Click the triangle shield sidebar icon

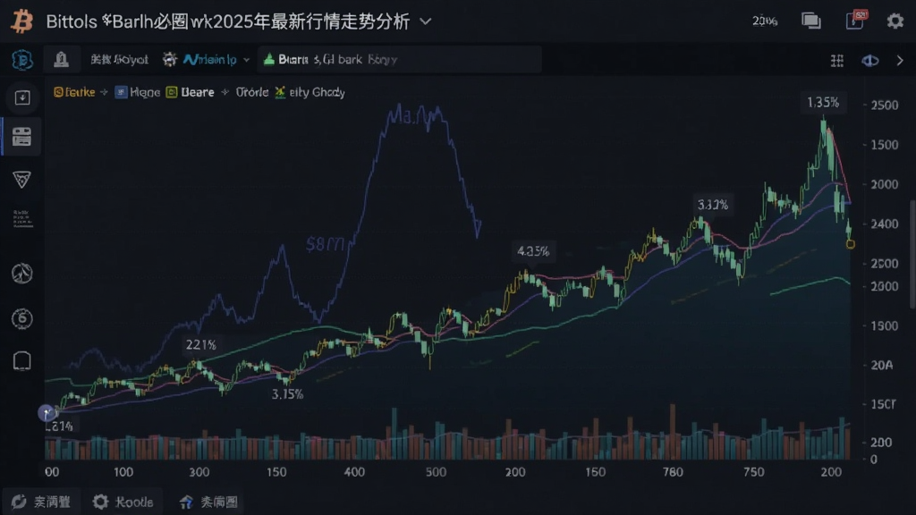[x=21, y=179]
